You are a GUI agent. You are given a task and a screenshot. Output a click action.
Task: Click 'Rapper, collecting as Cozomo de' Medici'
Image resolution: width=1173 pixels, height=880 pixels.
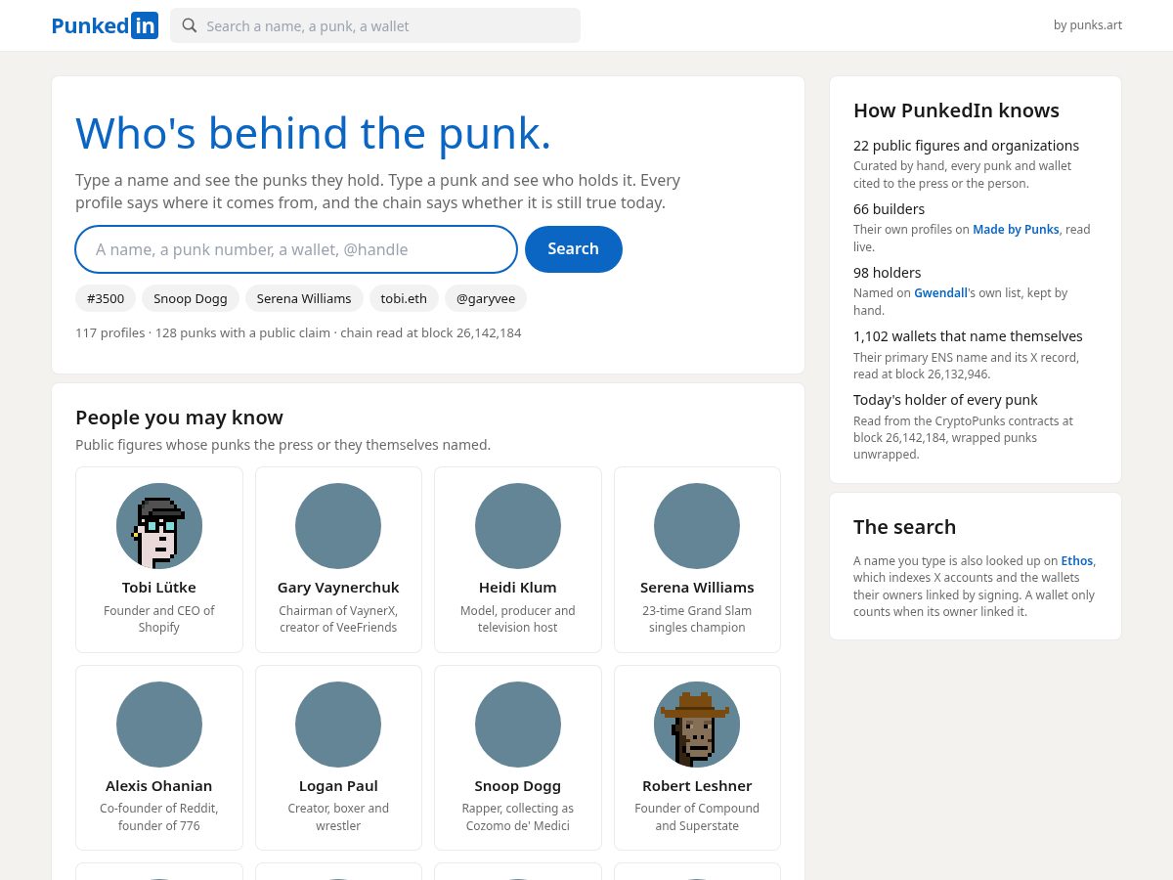tap(518, 817)
